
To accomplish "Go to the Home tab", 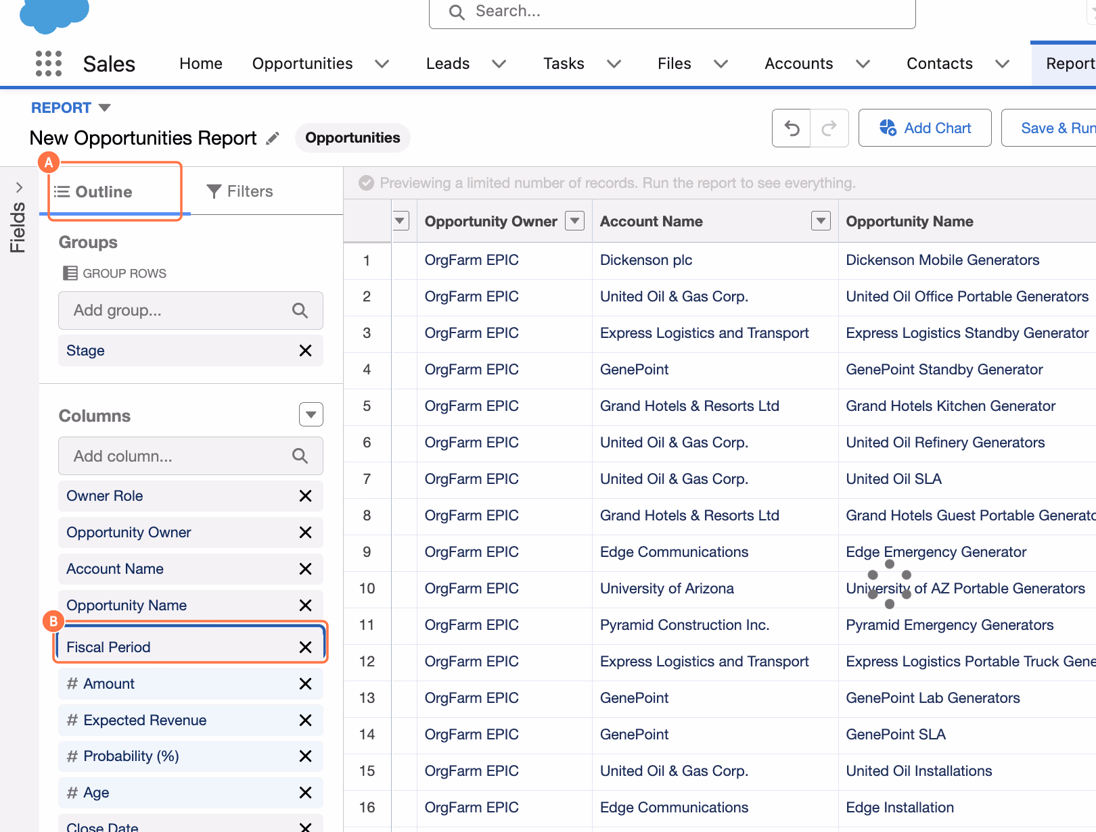I will point(201,64).
